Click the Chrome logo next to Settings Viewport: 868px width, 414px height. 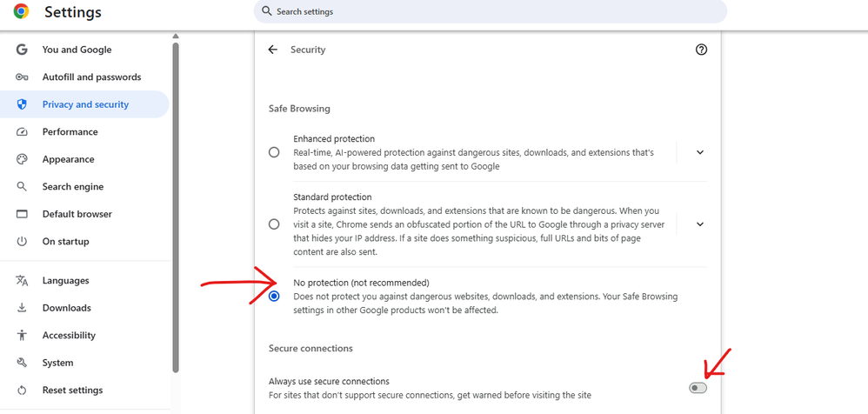coord(21,11)
